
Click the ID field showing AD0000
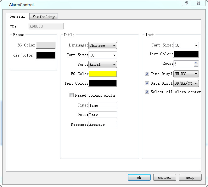pos(46,26)
